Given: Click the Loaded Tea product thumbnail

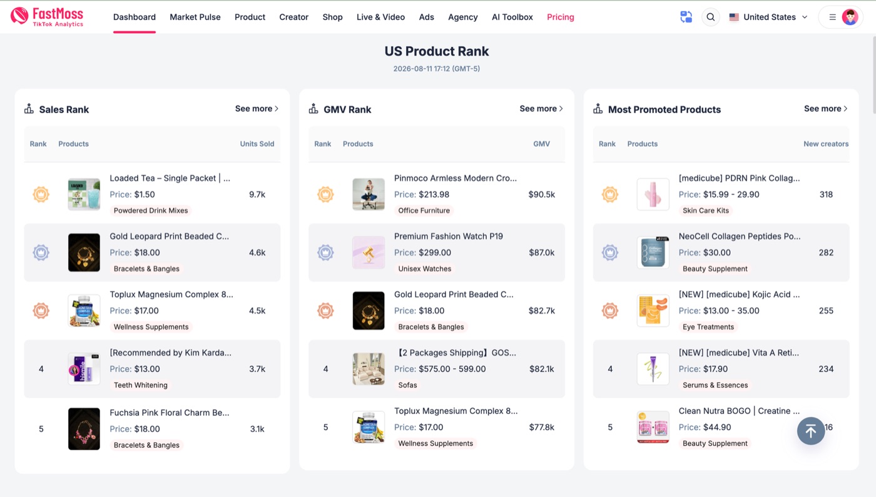Looking at the screenshot, I should 84,194.
